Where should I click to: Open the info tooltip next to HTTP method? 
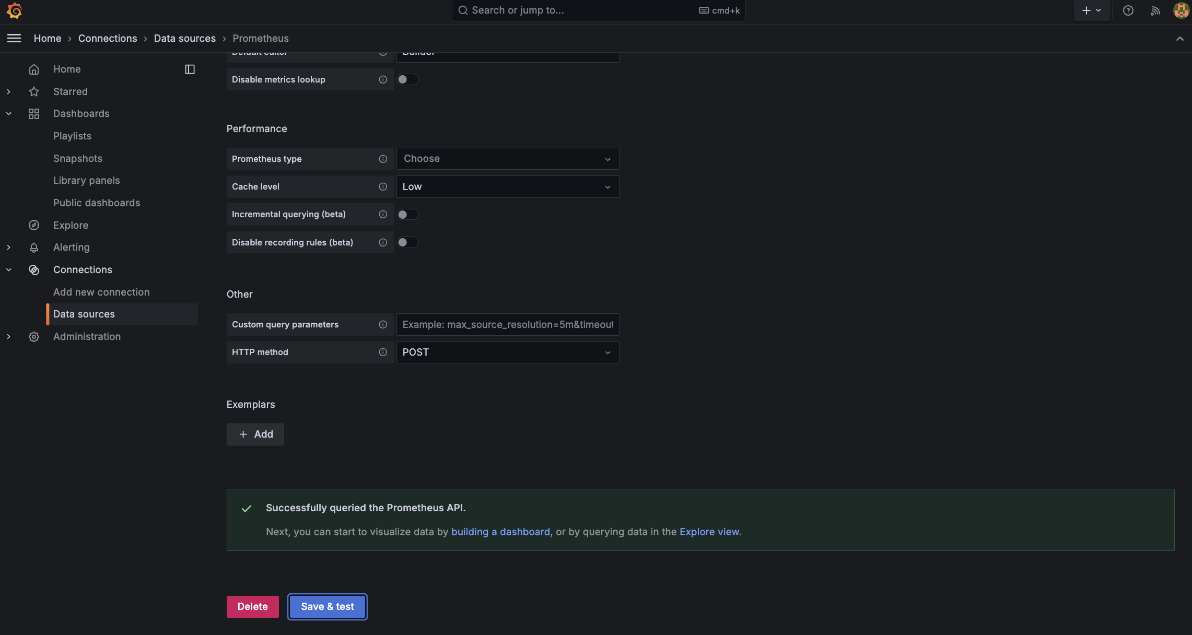tap(383, 352)
